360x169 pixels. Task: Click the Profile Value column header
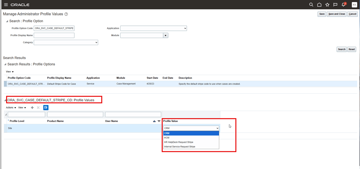[x=170, y=121]
